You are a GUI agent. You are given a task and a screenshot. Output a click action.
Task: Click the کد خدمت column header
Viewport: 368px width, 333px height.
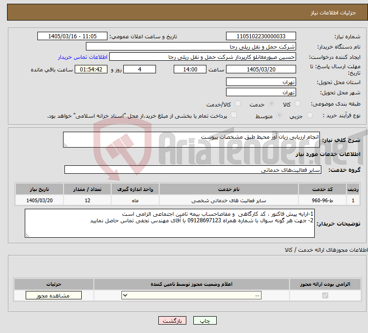(323, 189)
